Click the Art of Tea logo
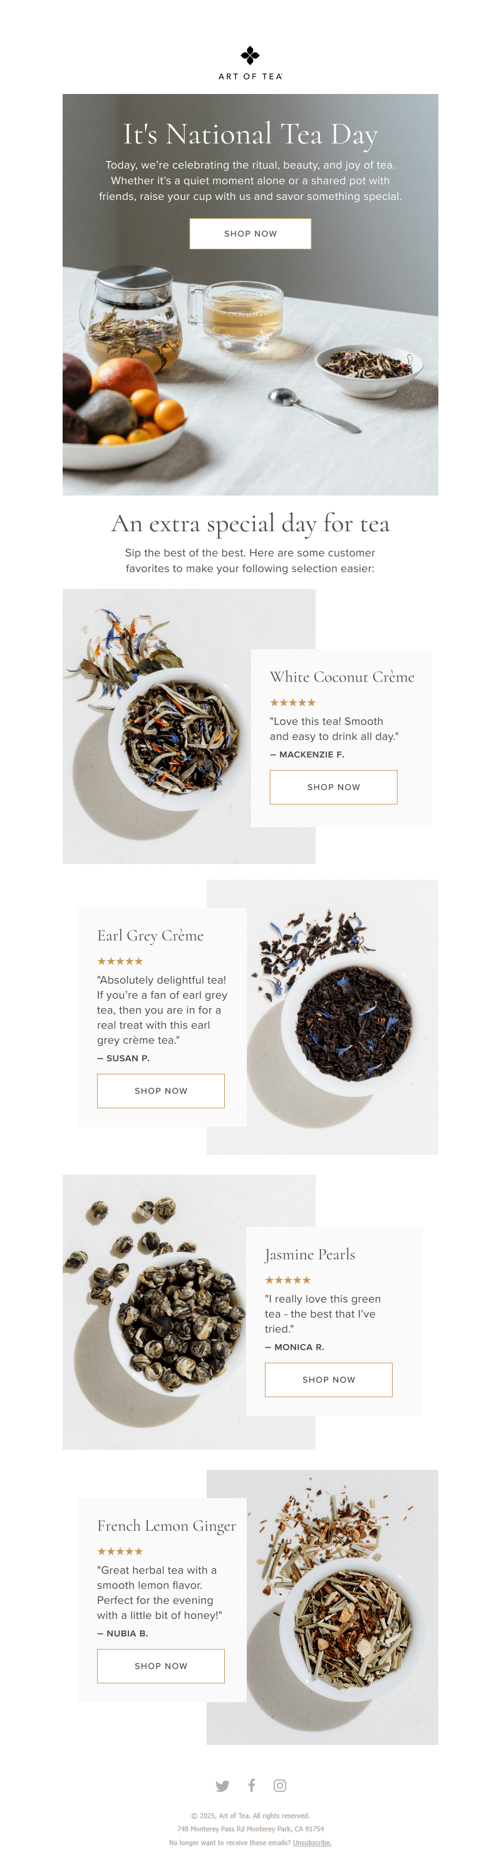The height and width of the screenshot is (1874, 501). point(250,63)
